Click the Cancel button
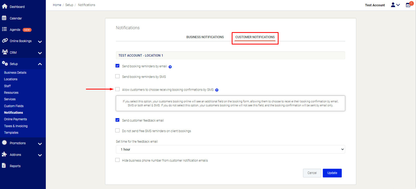This screenshot has height=189, width=416. pyautogui.click(x=312, y=173)
